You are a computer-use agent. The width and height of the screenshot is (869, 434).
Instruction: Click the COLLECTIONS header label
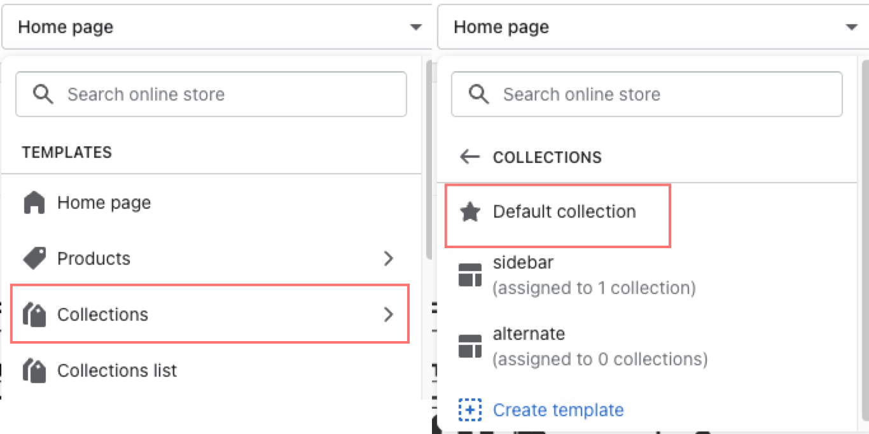coord(547,157)
